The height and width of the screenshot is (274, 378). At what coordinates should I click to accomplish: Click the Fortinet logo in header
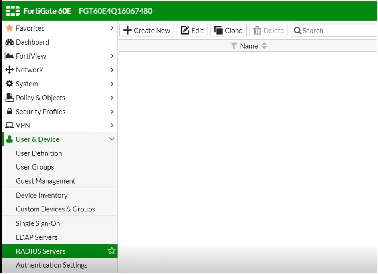[x=13, y=11]
